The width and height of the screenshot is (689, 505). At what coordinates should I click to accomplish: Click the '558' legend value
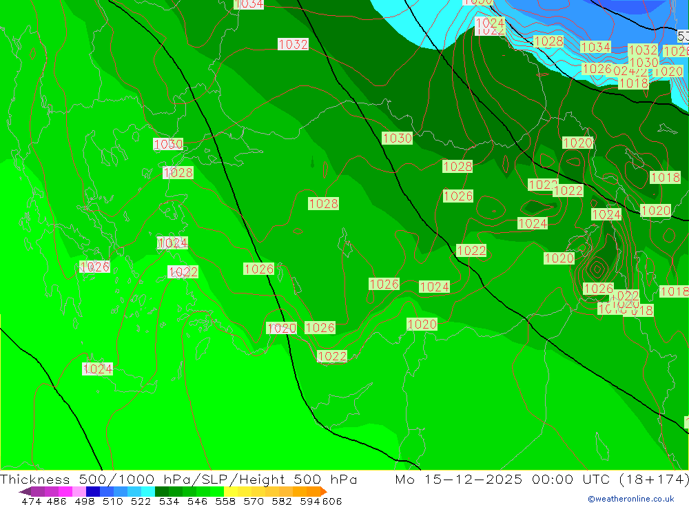tap(225, 501)
